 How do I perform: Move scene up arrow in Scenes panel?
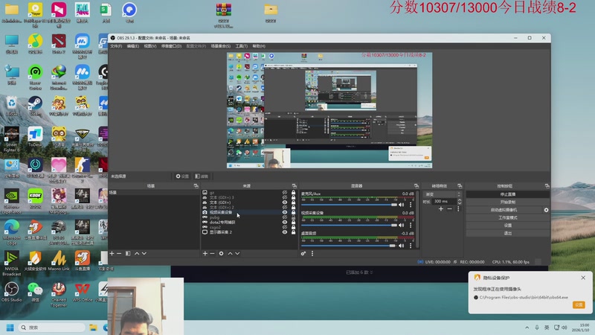coord(137,253)
